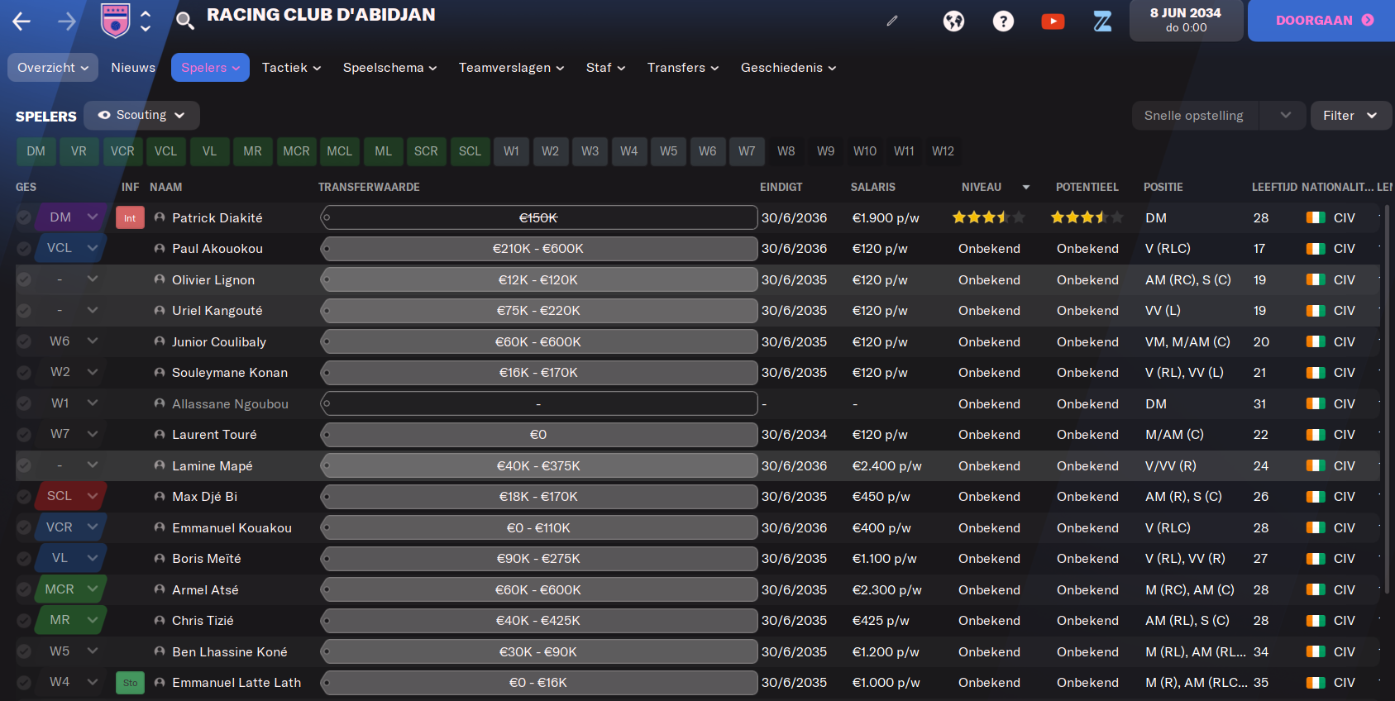Screen dimensions: 1395x701
Task: Open the Nieuws tab
Action: (x=133, y=68)
